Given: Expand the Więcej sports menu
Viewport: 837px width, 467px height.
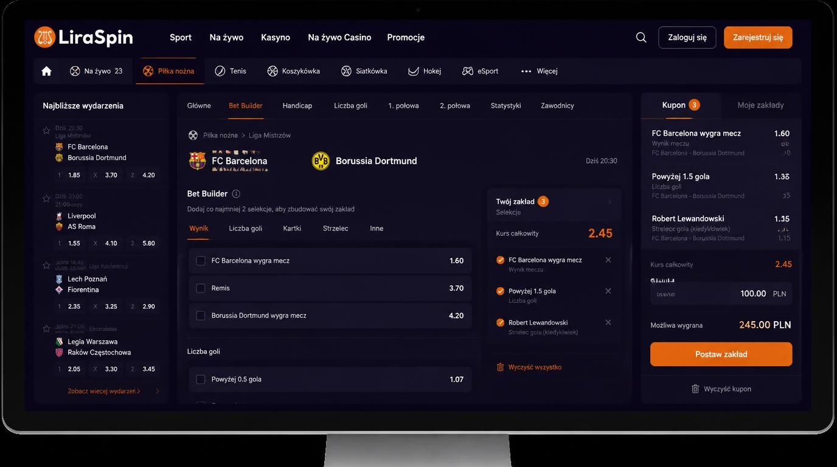Looking at the screenshot, I should (x=539, y=71).
